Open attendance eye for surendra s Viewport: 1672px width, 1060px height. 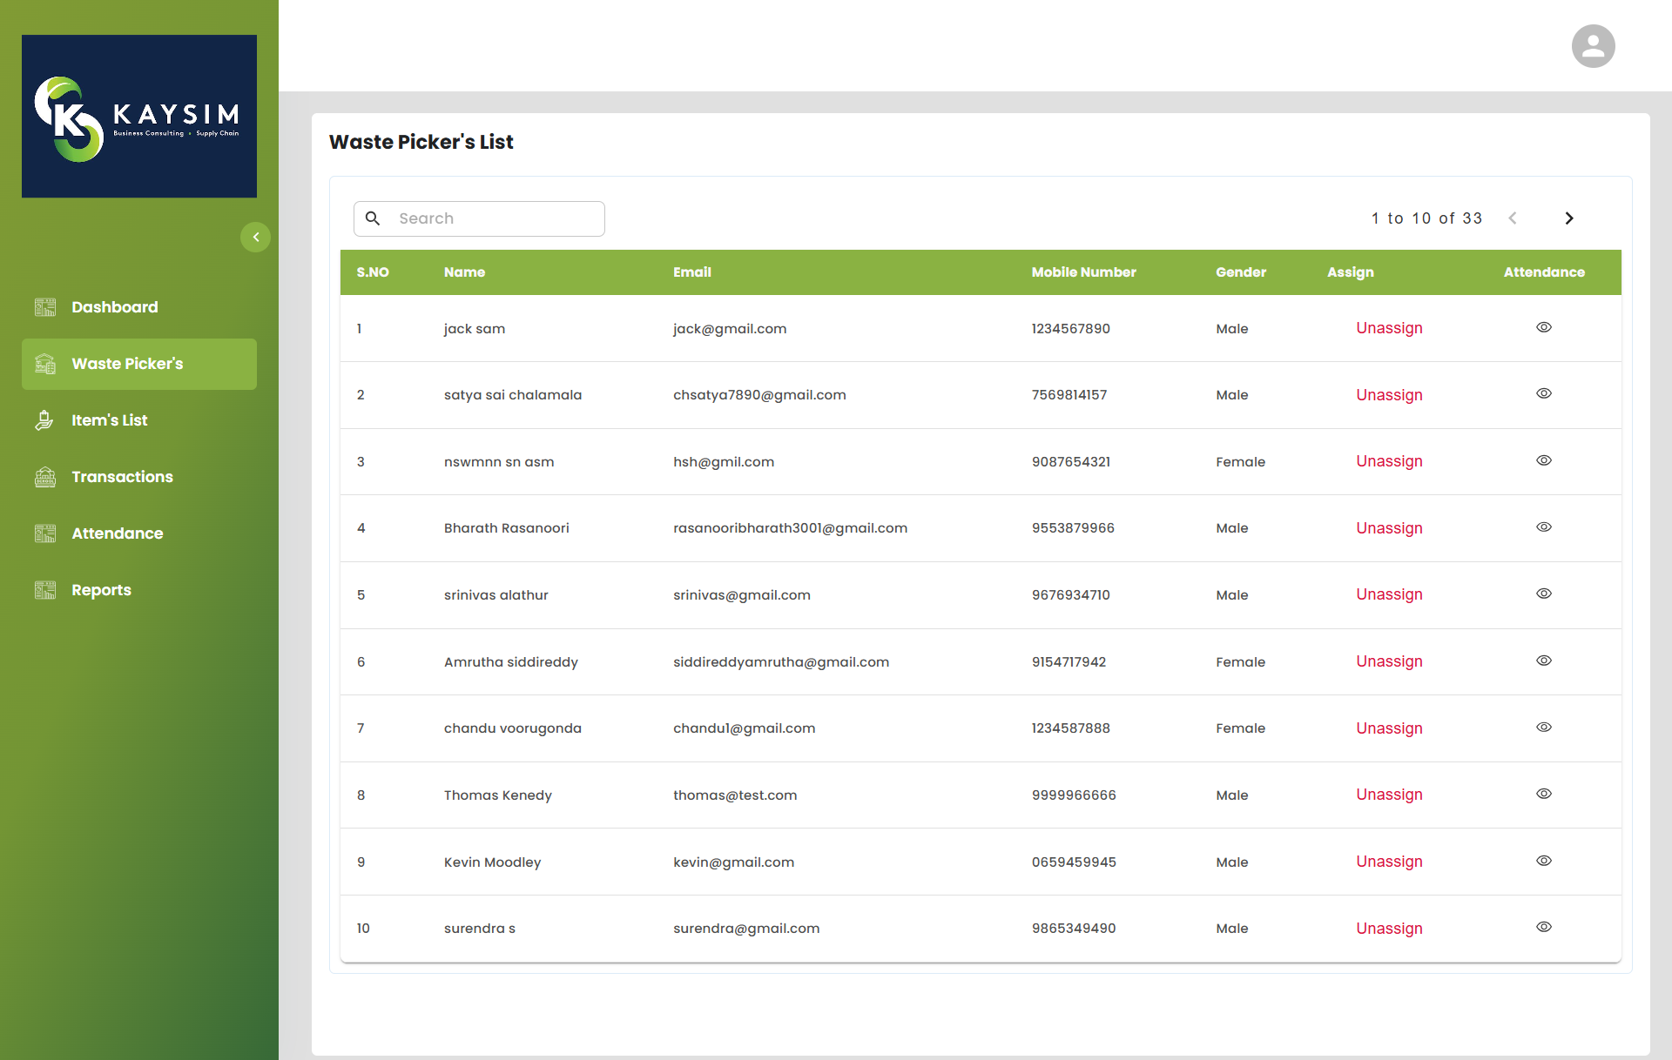click(x=1543, y=927)
